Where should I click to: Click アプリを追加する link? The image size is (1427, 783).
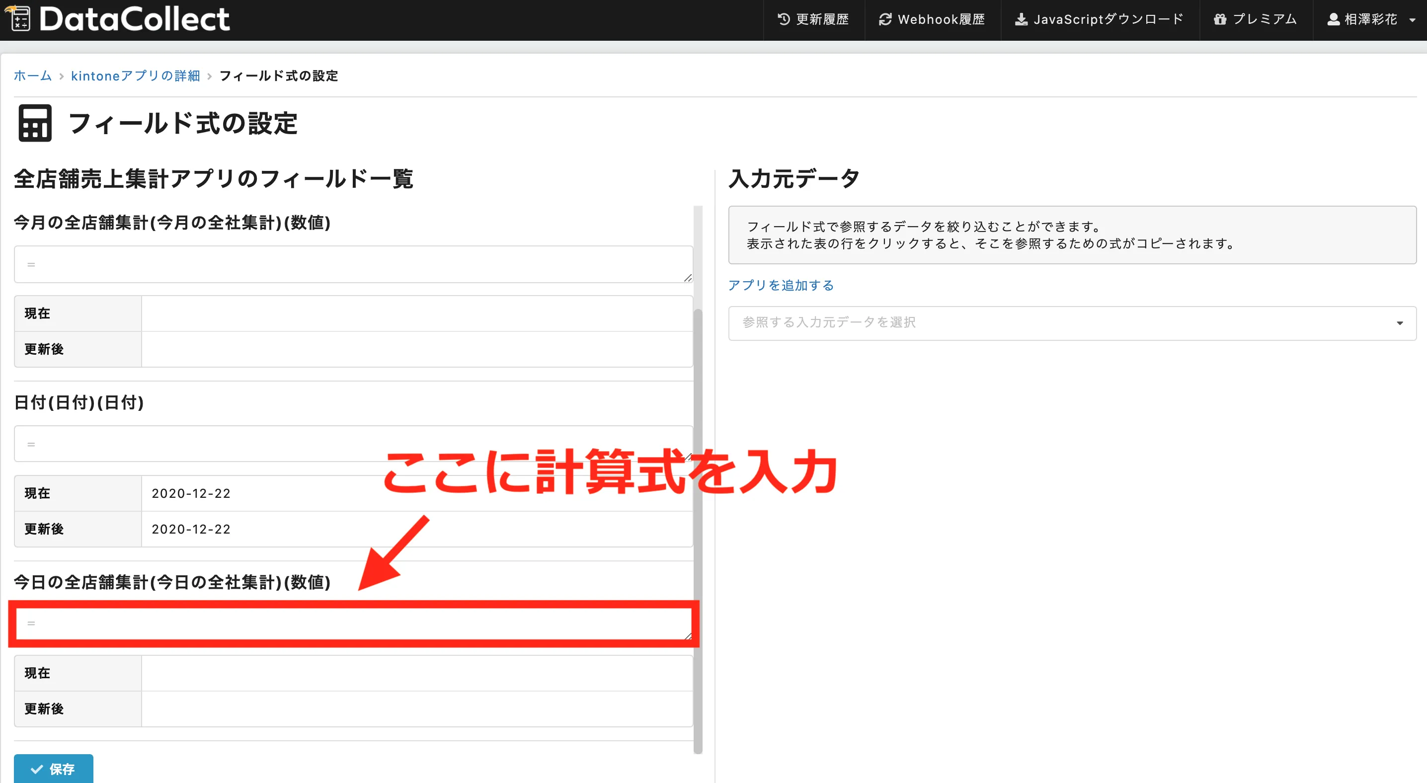(781, 285)
